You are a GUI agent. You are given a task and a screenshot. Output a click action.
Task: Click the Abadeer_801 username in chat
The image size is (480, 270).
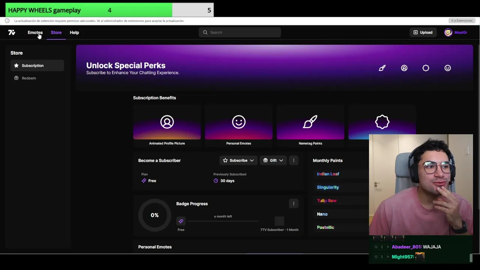click(406, 247)
